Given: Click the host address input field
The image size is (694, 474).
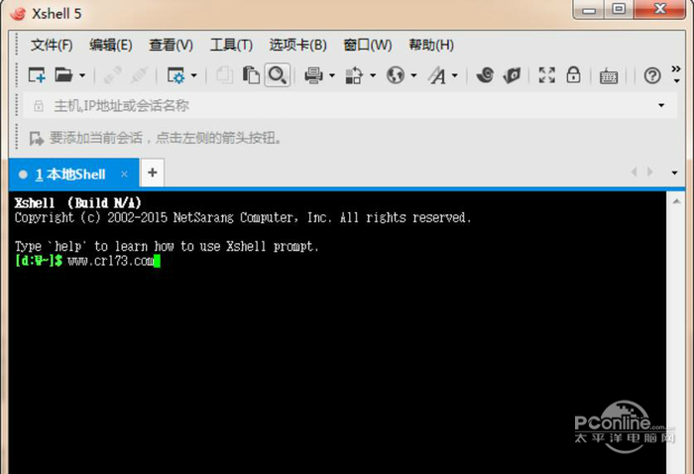Looking at the screenshot, I should 350,105.
